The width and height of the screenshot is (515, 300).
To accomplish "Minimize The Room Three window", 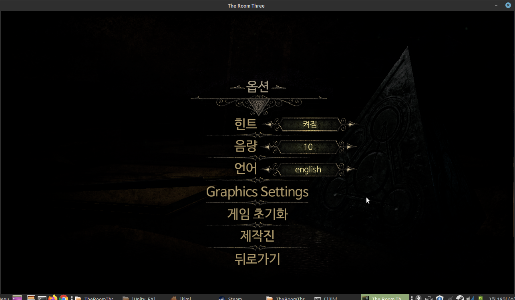I will tap(496, 5).
